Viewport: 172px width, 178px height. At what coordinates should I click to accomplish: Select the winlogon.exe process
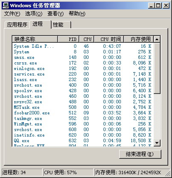[83, 68]
